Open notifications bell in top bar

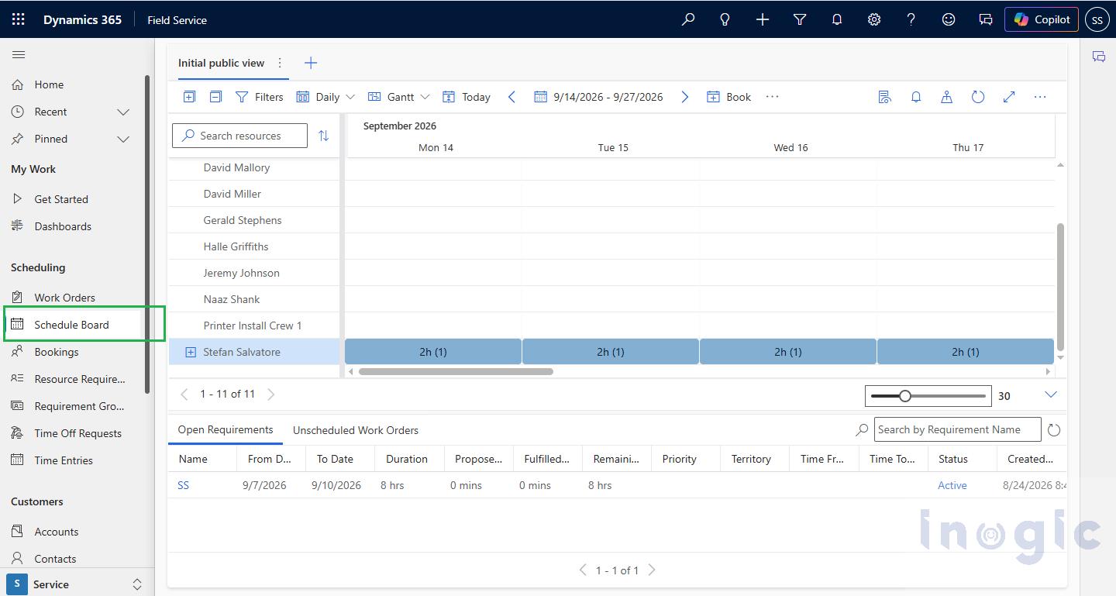[x=836, y=19]
